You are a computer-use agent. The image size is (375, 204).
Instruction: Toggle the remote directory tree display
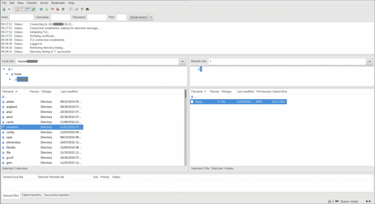(28, 9)
